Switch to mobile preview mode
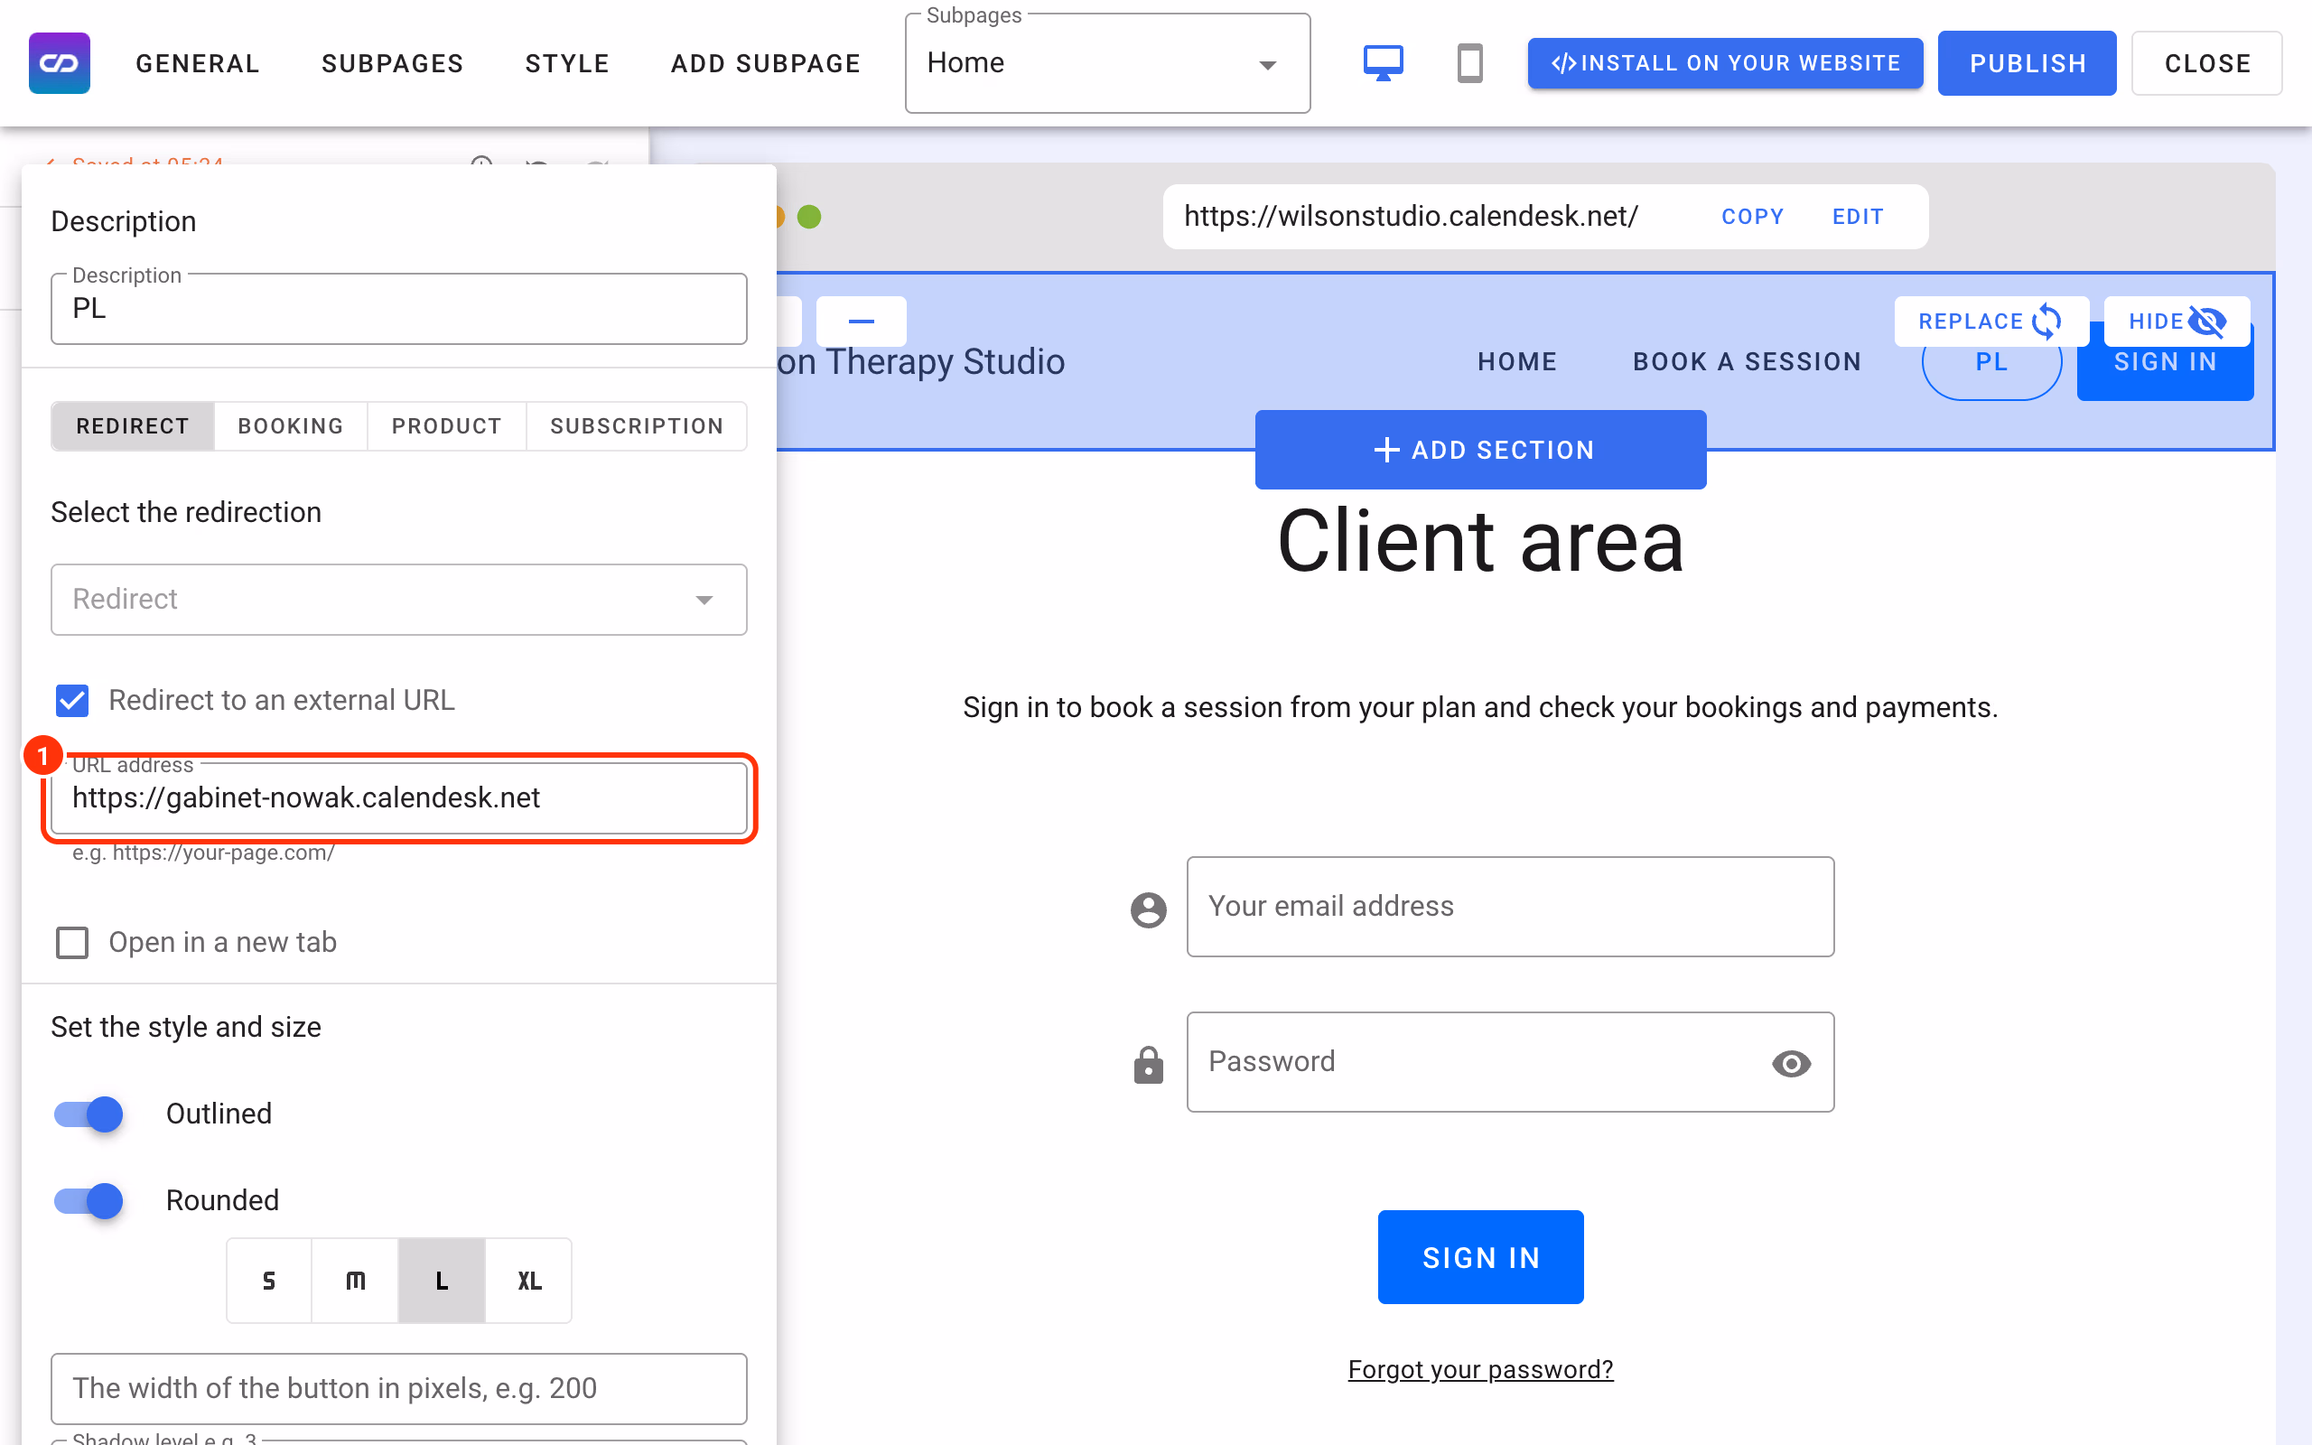 (x=1469, y=63)
